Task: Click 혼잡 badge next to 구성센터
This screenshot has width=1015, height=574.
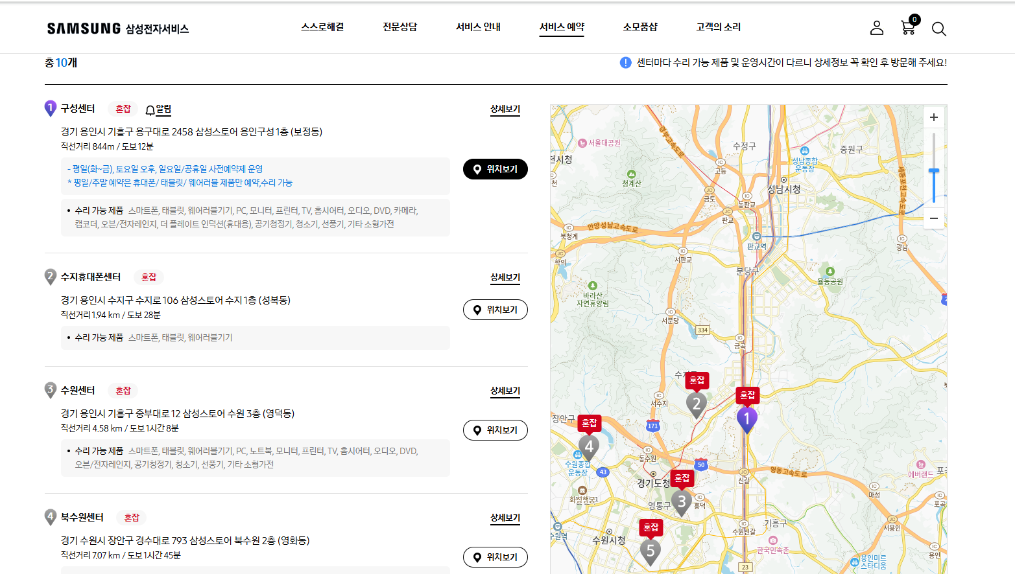Action: (x=123, y=109)
